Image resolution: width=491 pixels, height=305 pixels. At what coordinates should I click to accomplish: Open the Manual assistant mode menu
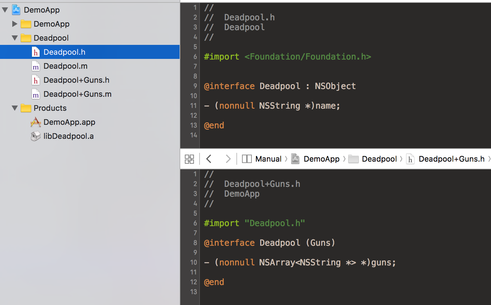268,159
